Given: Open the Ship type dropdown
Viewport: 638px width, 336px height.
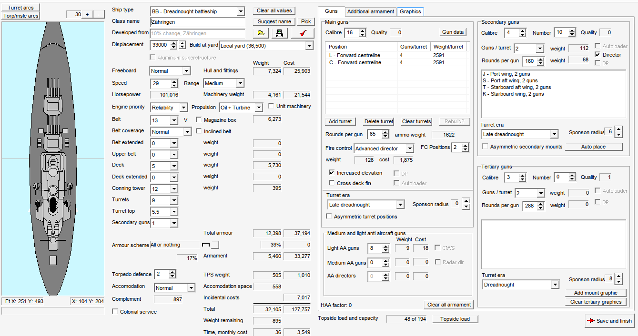Looking at the screenshot, I should [x=241, y=11].
